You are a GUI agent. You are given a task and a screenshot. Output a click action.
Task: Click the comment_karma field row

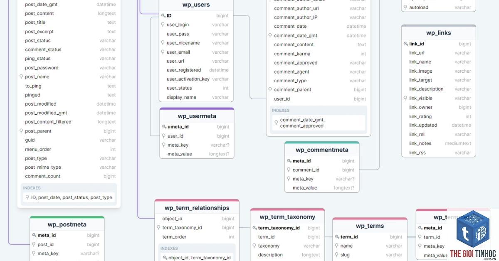point(319,54)
